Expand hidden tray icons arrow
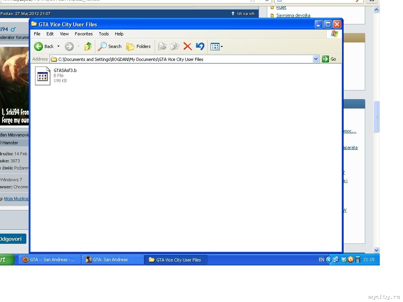403x302 pixels. 329,260
